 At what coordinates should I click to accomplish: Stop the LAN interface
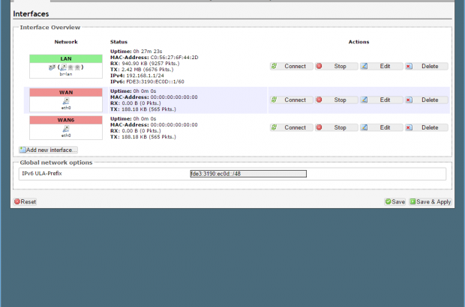tap(335, 66)
